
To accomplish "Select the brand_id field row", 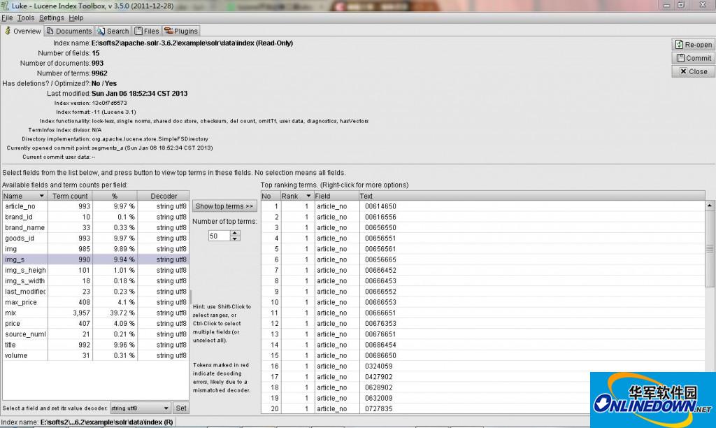I will pyautogui.click(x=95, y=217).
